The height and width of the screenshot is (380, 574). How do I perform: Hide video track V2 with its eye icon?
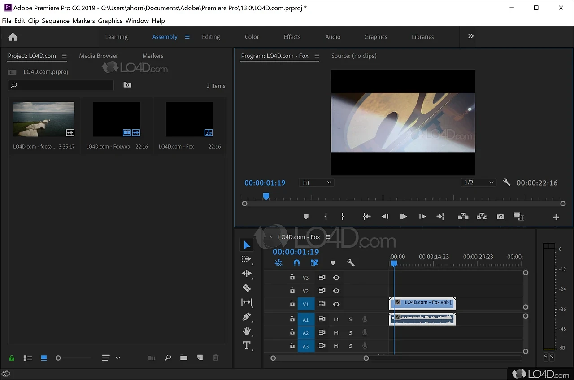[x=336, y=290]
